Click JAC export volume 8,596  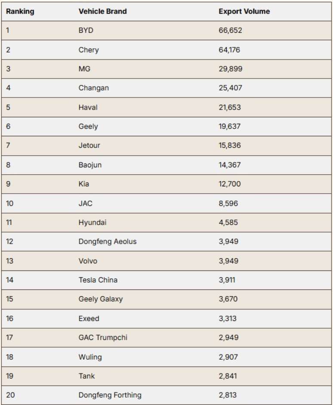[x=228, y=203]
